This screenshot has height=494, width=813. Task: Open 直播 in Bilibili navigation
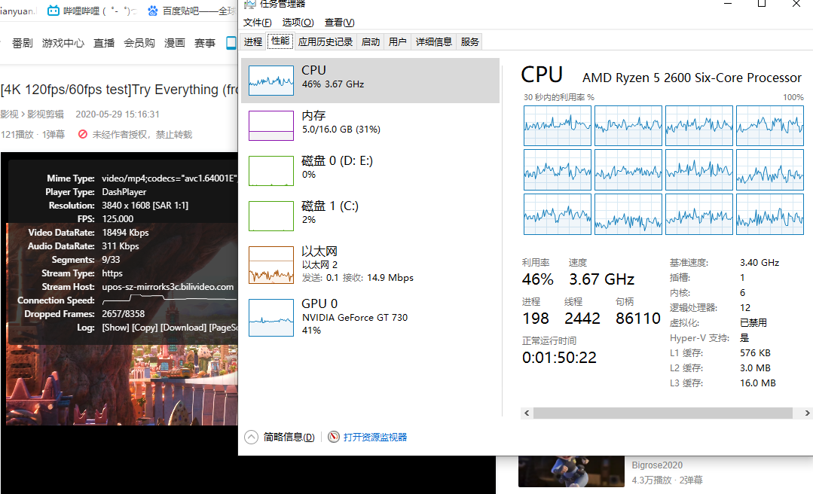tap(104, 43)
